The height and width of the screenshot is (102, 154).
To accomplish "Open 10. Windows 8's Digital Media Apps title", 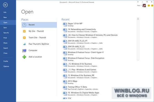I will point(83,93).
